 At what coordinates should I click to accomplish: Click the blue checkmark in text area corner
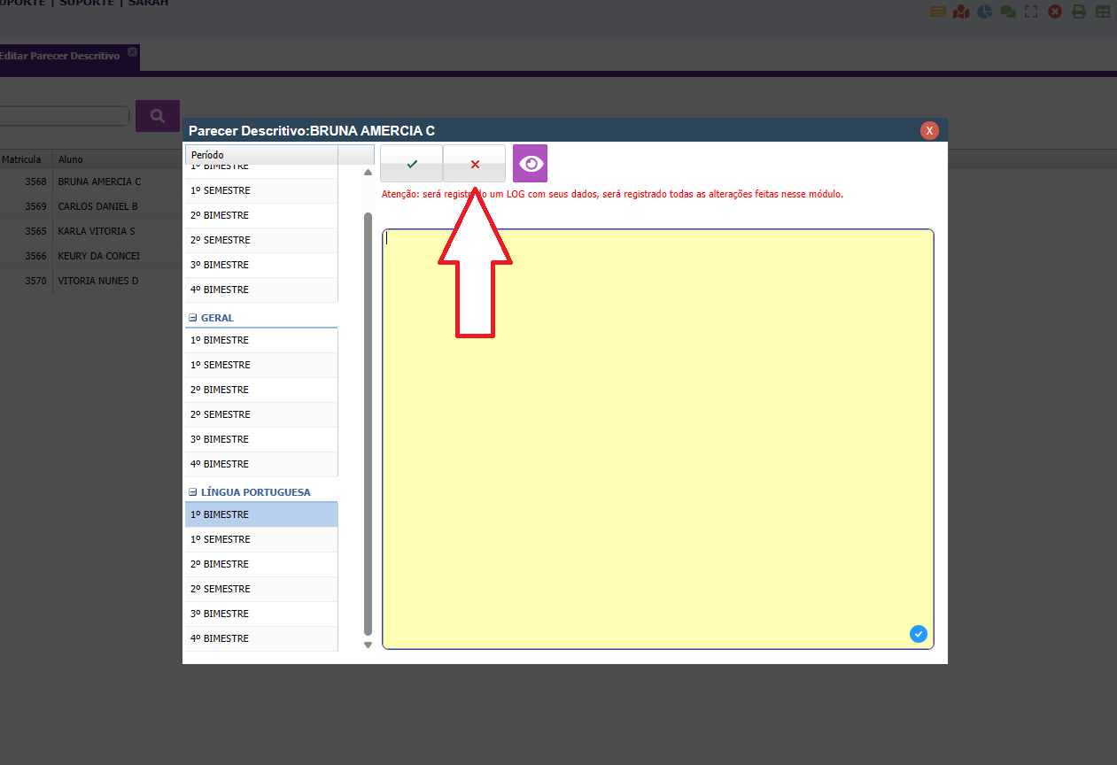click(919, 634)
